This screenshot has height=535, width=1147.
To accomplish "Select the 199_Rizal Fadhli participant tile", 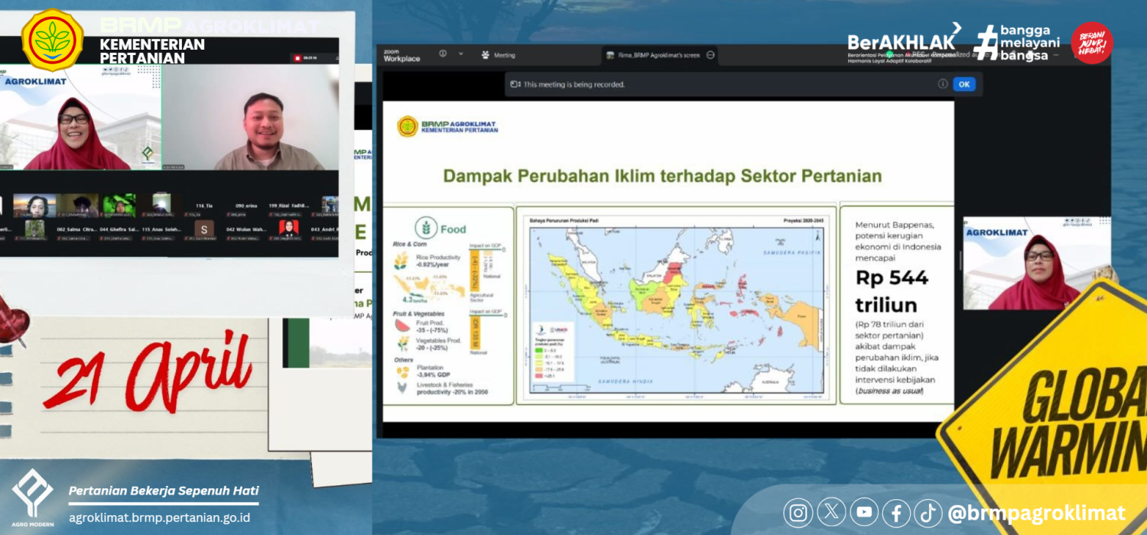I will coord(289,205).
